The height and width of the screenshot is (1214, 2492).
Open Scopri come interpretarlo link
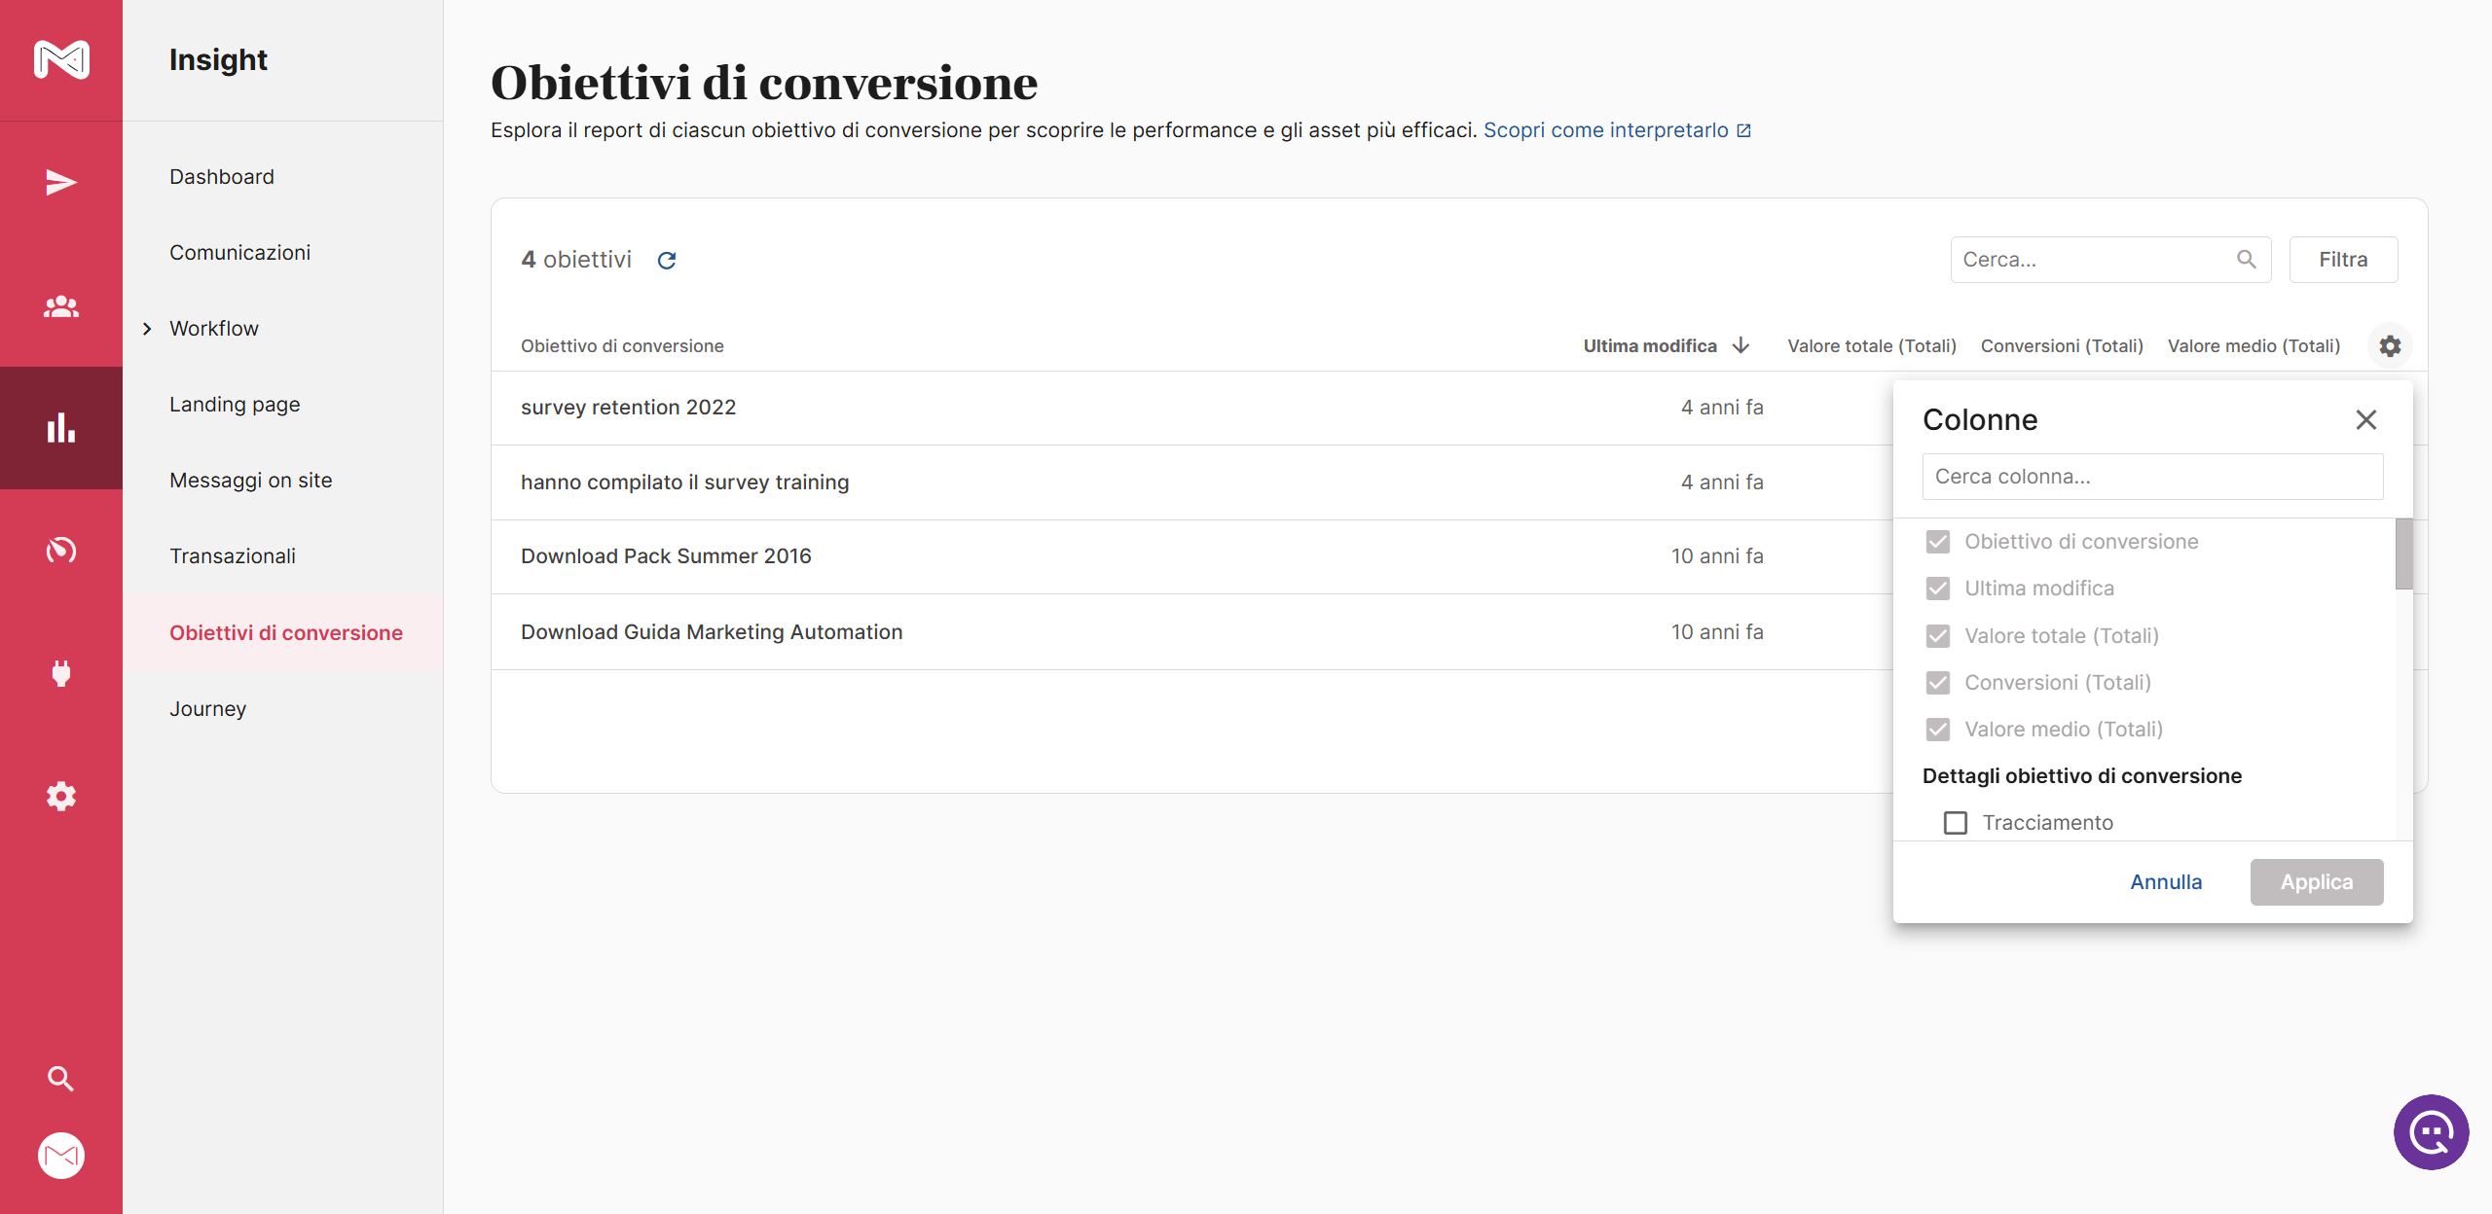point(1606,130)
